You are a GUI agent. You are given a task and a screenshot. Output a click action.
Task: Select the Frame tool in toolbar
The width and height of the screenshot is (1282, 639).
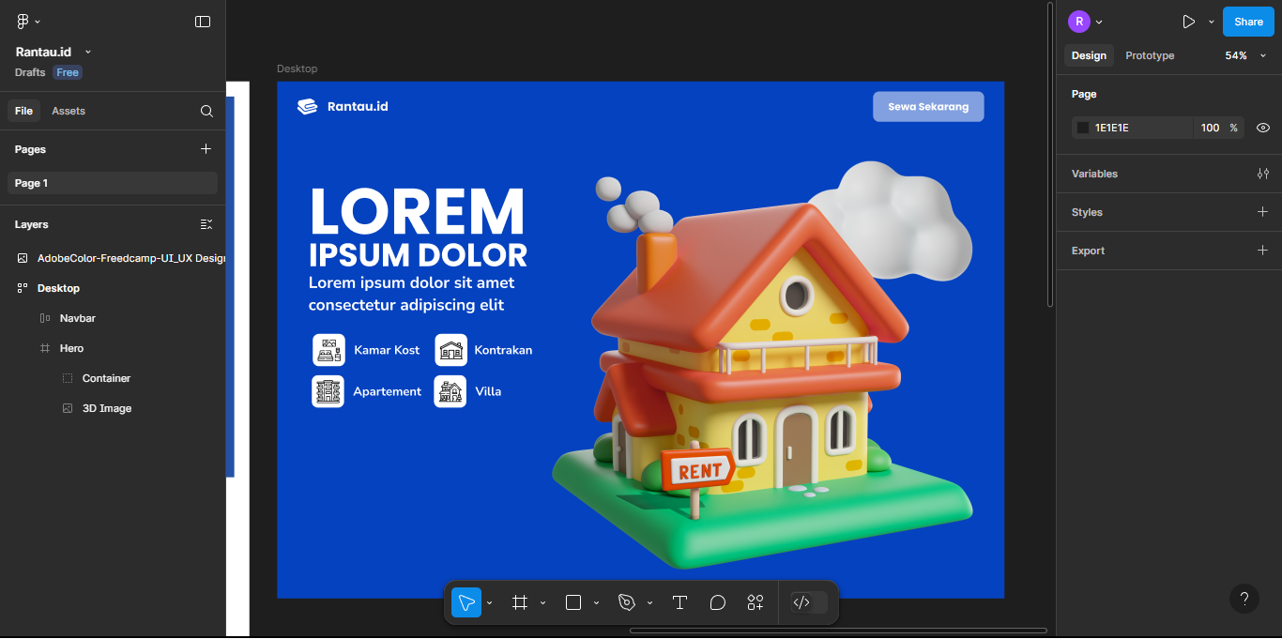click(520, 602)
